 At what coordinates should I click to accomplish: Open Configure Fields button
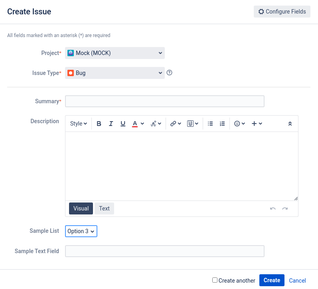[282, 12]
